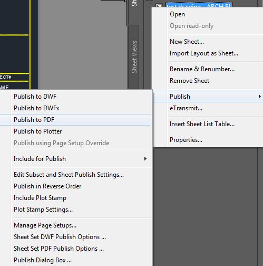Choose Rename & Renumber option
Viewport: 263px width, 266px height.
coord(208,69)
